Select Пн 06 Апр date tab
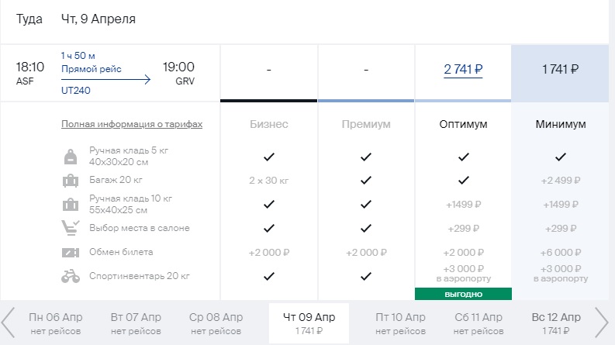 coord(55,323)
